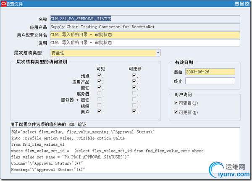The image size is (252, 181).
Task: Click the 说明 description field
Action: [x=145, y=42]
